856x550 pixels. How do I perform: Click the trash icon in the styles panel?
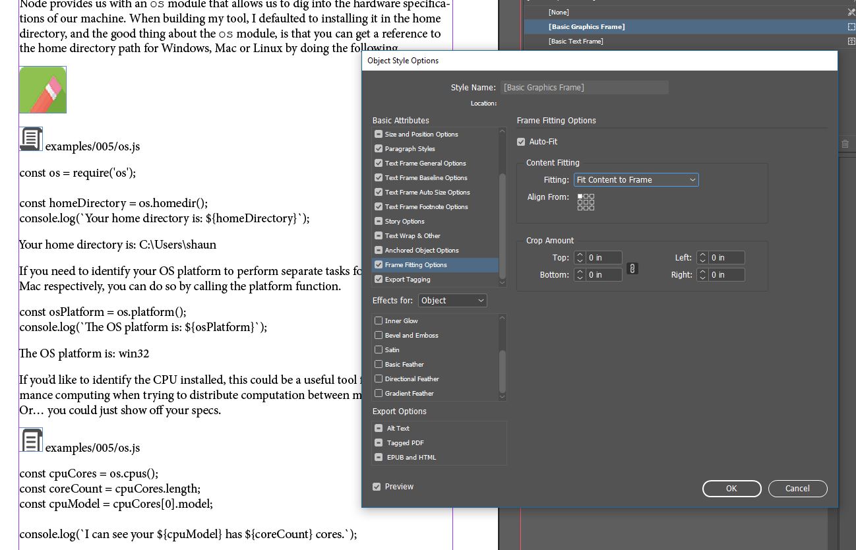click(845, 144)
